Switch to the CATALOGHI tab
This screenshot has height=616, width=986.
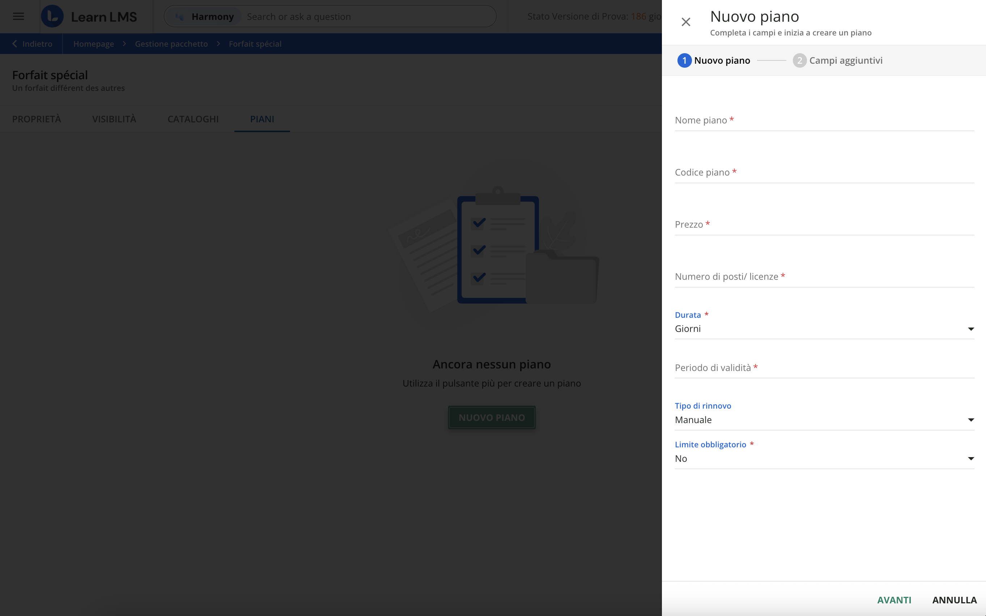coord(193,119)
